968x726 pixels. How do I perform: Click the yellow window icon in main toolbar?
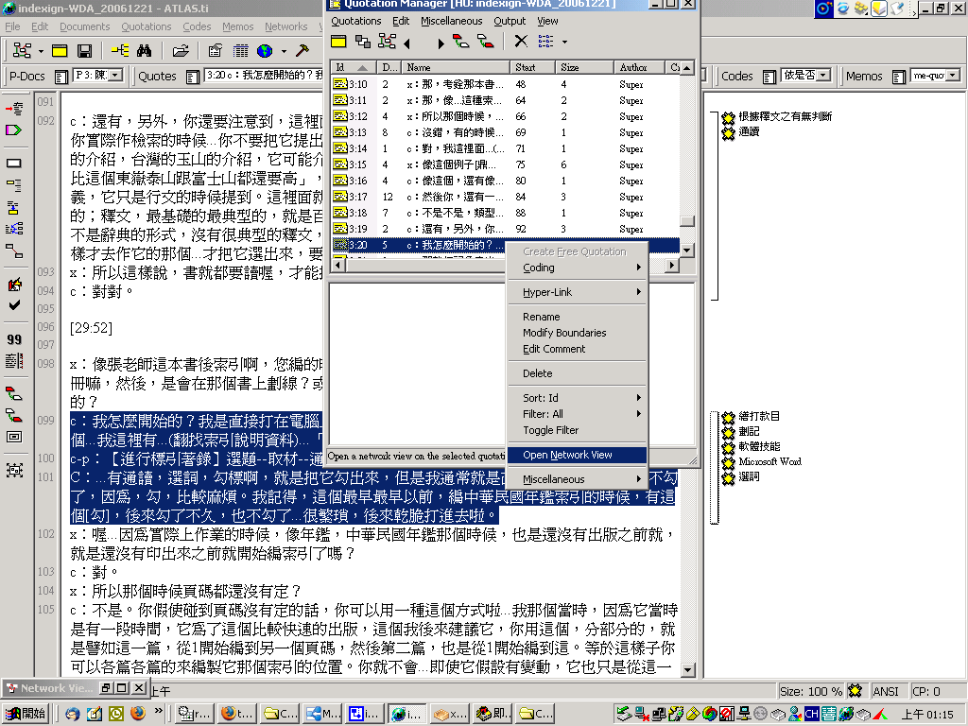[60, 51]
